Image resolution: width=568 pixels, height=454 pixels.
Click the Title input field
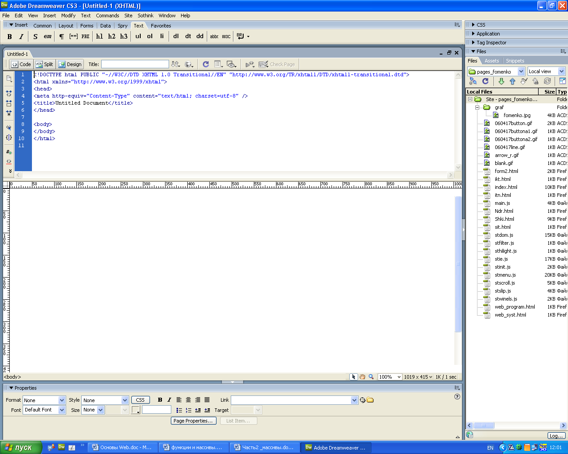135,64
